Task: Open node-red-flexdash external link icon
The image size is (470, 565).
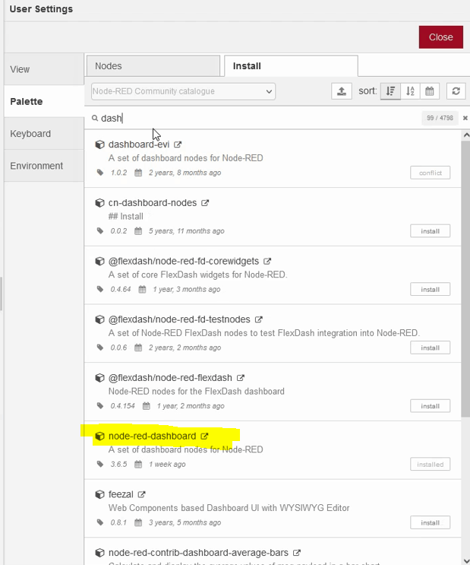Action: (x=241, y=378)
